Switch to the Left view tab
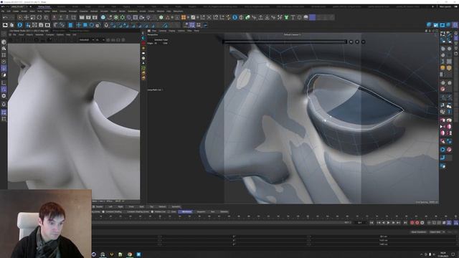Screen dimensions: 459x258 pyautogui.click(x=110, y=206)
